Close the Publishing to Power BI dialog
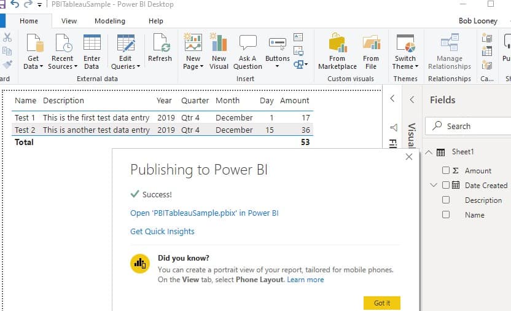Viewport: 511px width, 311px height. click(x=409, y=157)
